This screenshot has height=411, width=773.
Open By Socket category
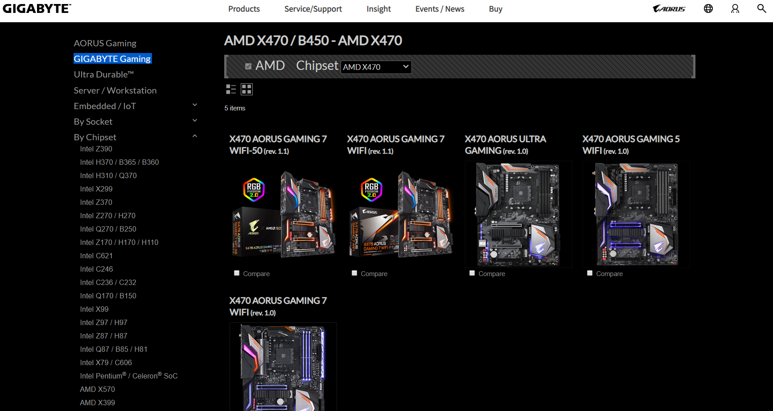tap(93, 122)
